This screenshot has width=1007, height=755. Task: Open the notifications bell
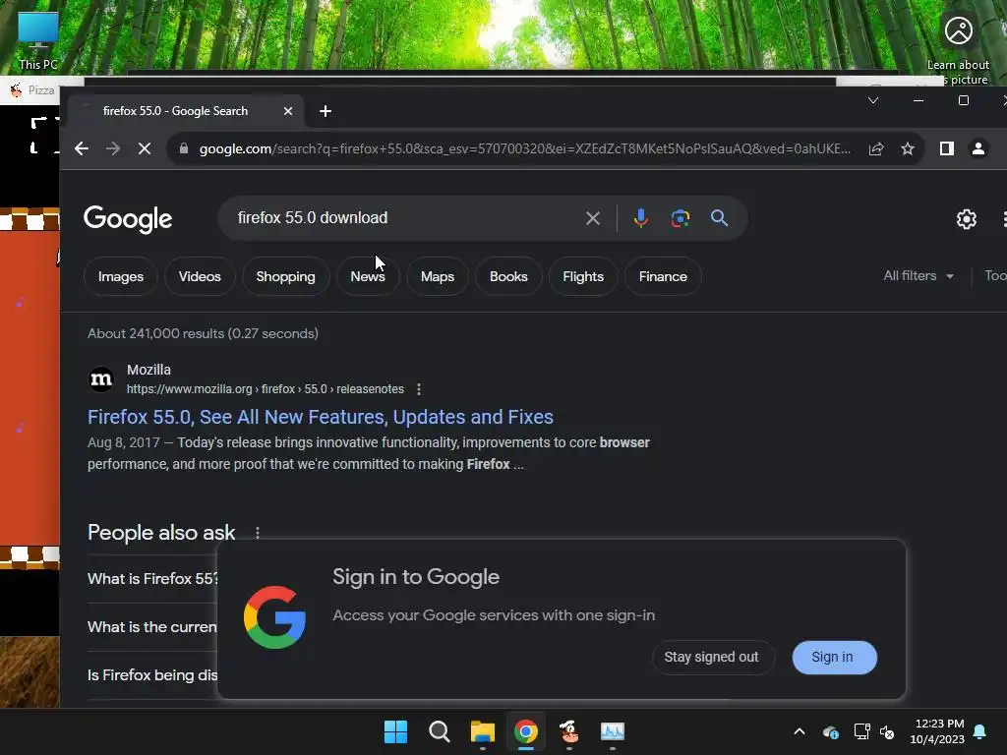(980, 731)
